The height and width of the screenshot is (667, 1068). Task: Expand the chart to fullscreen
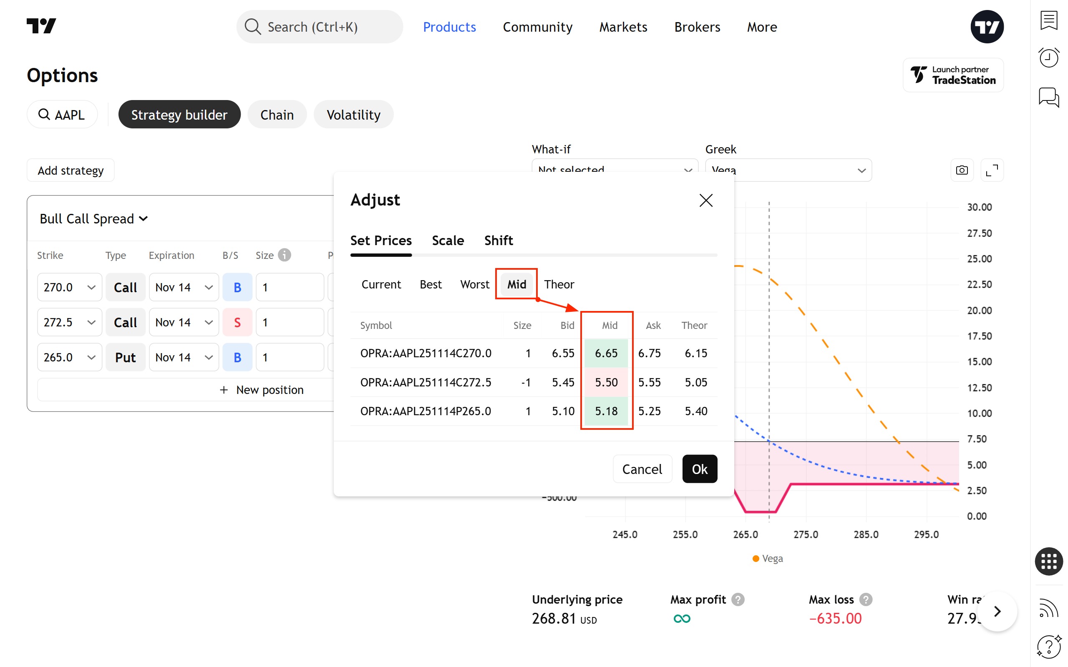point(992,170)
